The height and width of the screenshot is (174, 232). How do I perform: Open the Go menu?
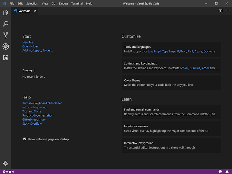click(x=53, y=4)
